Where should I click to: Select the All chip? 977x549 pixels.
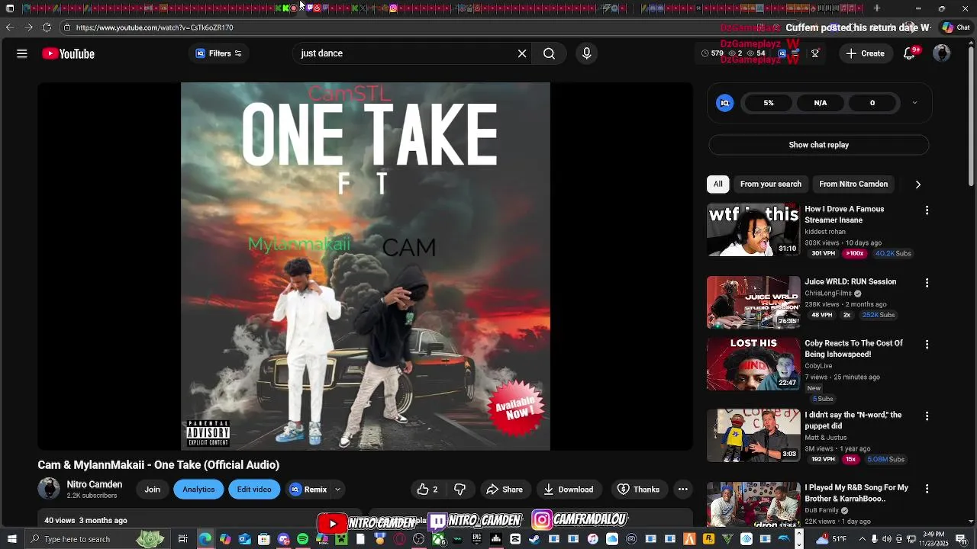tap(717, 184)
